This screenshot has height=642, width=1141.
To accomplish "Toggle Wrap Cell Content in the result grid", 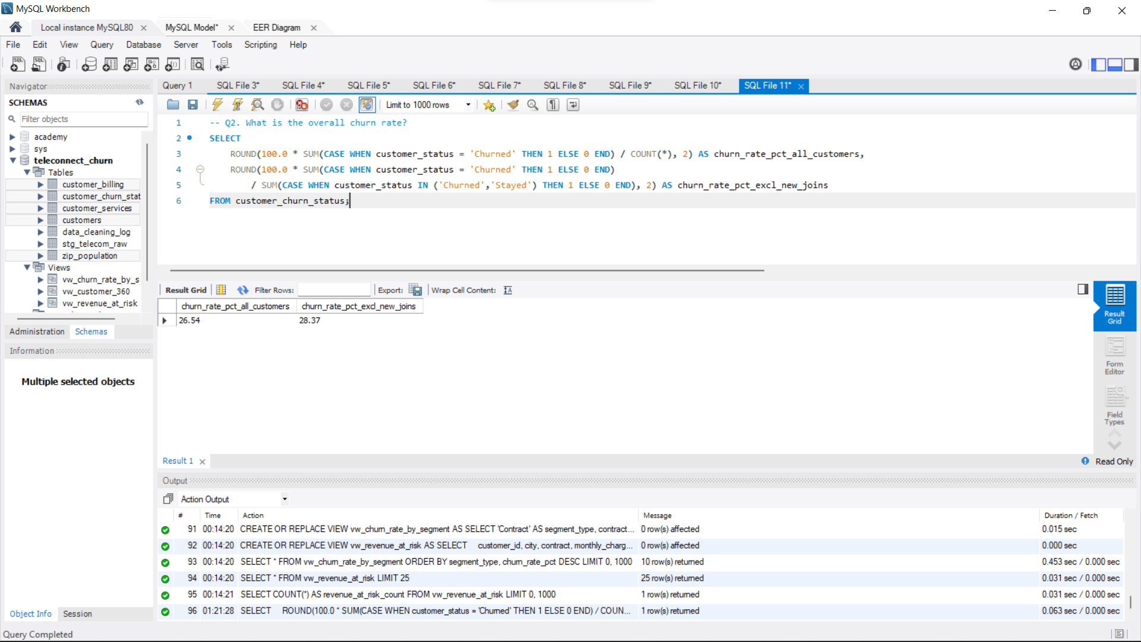I will 508,290.
